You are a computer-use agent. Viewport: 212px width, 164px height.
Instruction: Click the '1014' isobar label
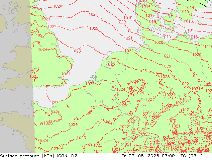pos(190,8)
